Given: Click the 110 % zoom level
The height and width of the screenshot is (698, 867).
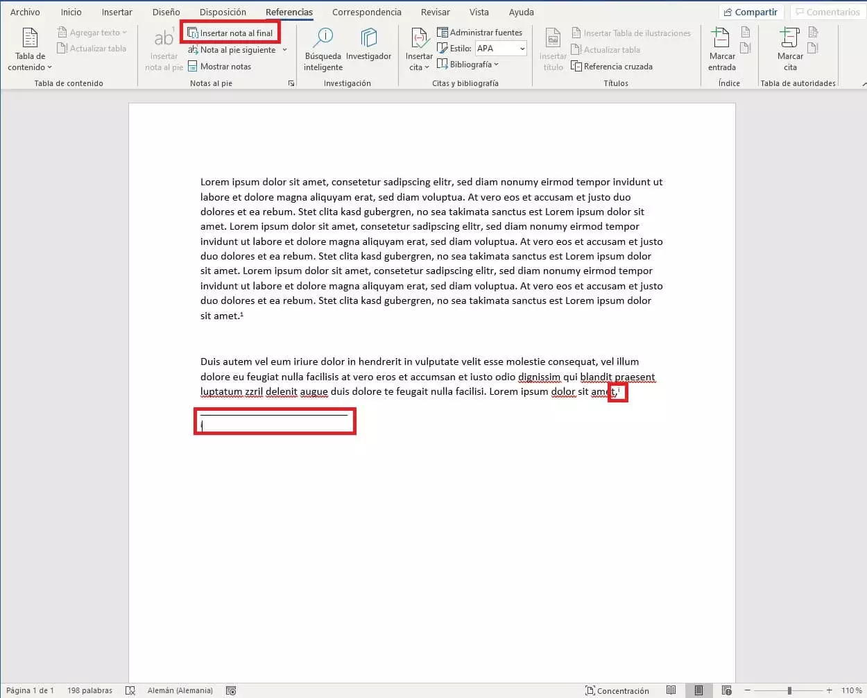Looking at the screenshot, I should tap(851, 690).
